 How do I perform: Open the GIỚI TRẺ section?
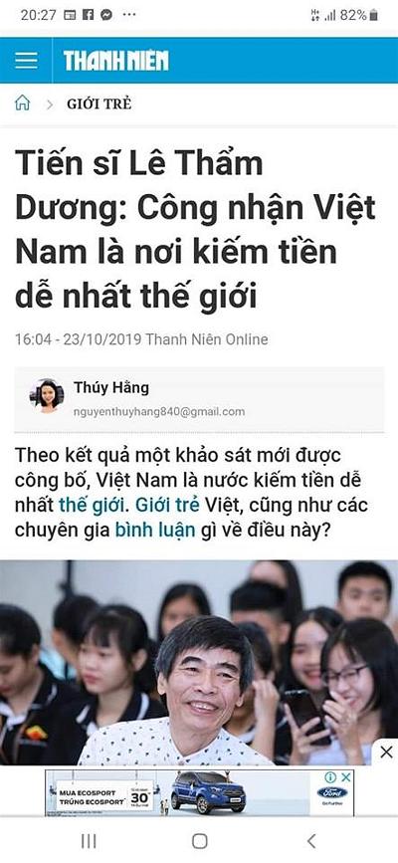coord(99,104)
